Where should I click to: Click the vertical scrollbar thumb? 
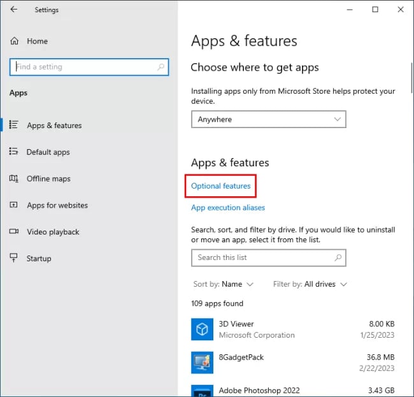click(x=411, y=78)
